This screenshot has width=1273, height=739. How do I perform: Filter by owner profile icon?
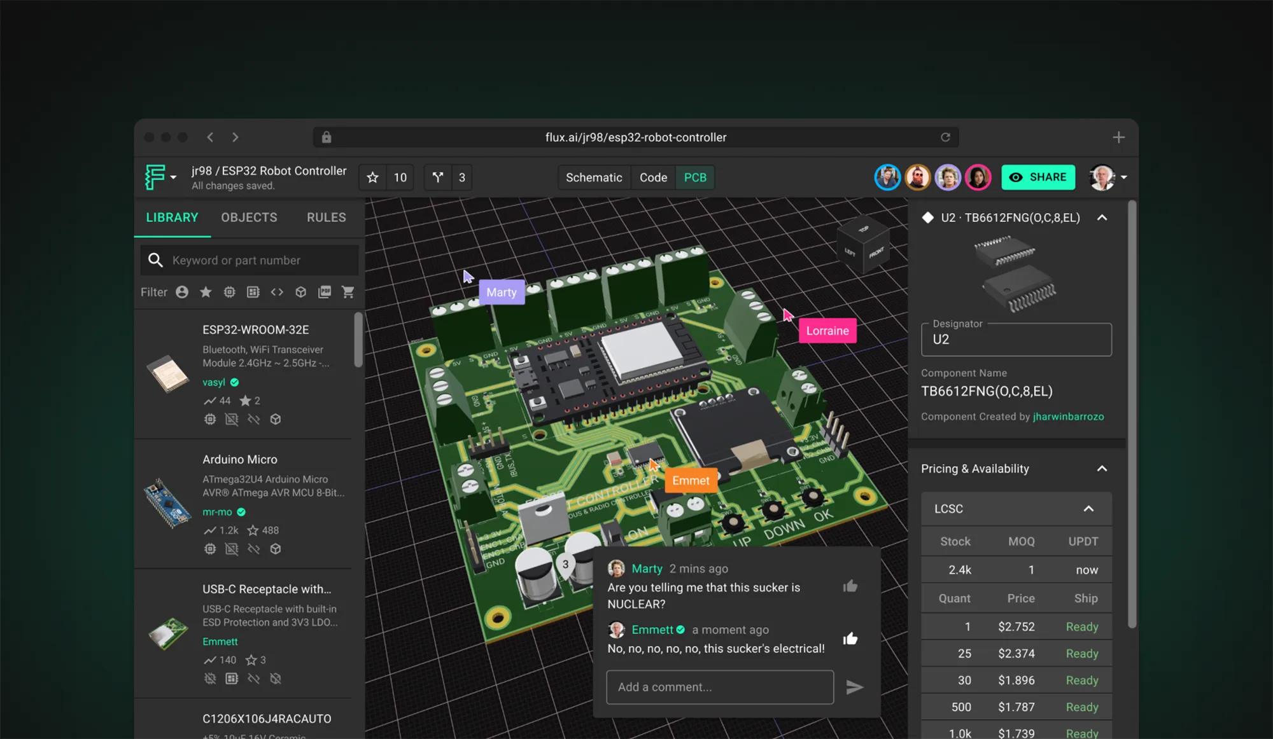click(x=182, y=292)
